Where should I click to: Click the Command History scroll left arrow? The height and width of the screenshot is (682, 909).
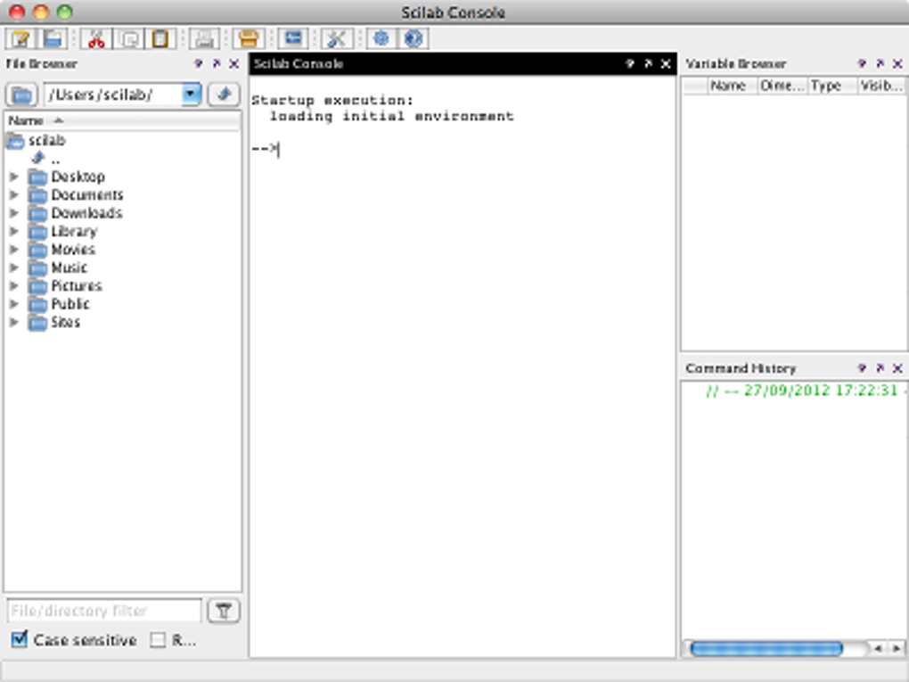pos(879,648)
